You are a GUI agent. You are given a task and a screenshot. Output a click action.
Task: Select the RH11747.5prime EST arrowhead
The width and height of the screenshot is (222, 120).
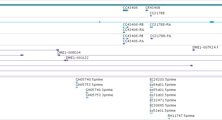169,118
